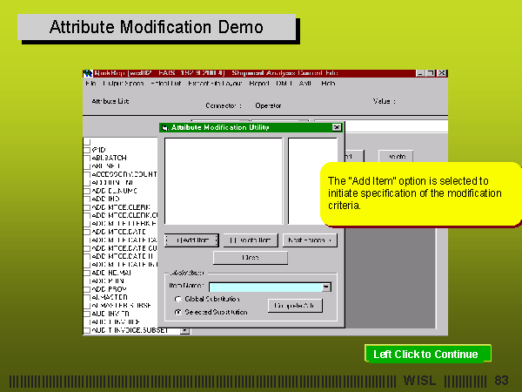The image size is (522, 392).
Task: Tick the AI.MASTER attribute checkbox
Action: click(87, 297)
